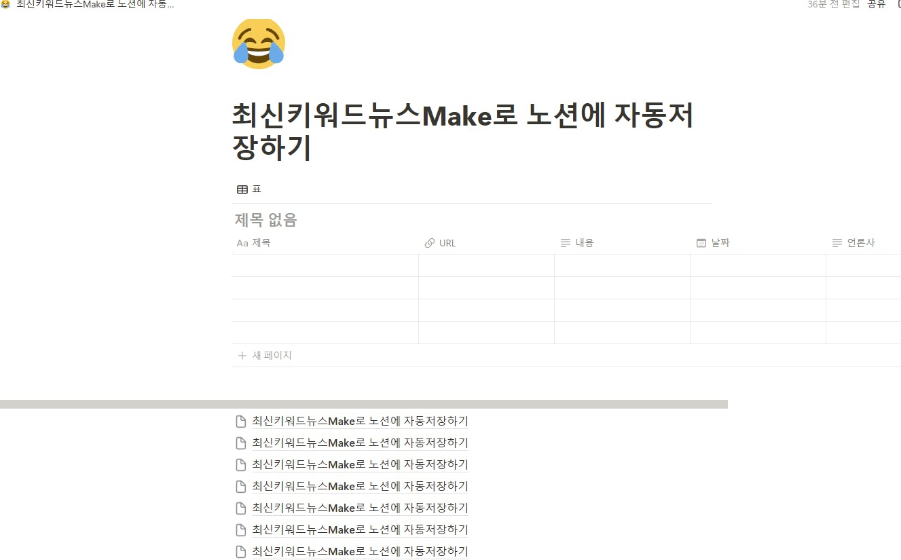Open the first page link in list
This screenshot has width=901, height=560.
[x=360, y=421]
